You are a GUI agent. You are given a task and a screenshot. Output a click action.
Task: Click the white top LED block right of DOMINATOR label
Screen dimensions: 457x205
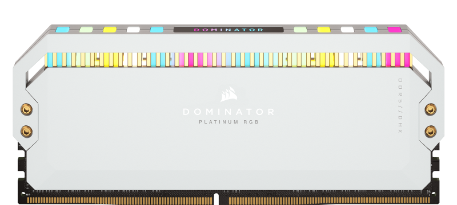[347, 30]
